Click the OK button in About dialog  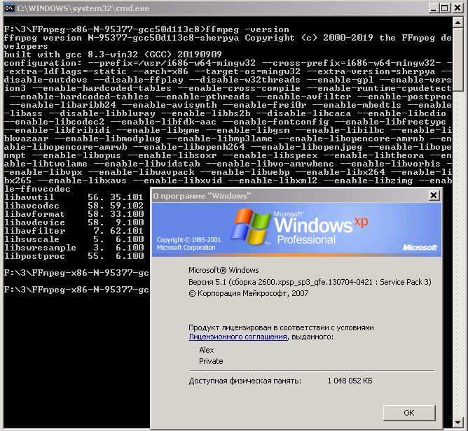[409, 413]
